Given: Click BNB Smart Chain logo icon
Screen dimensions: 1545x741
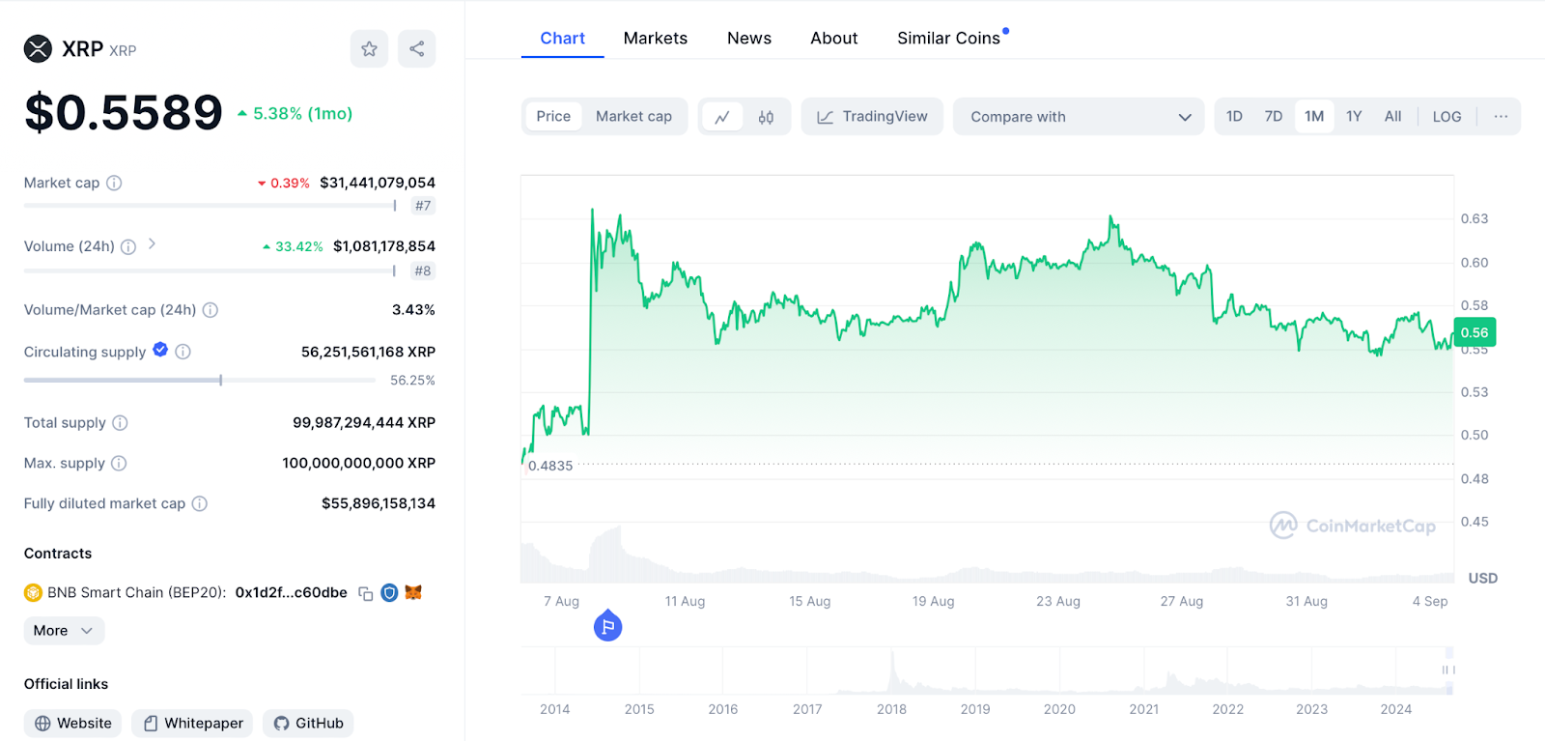Looking at the screenshot, I should (33, 592).
